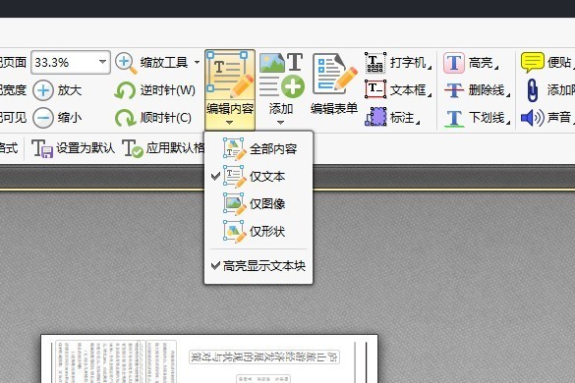Click the 放大 zoom in plus icon
The image size is (575, 383).
point(43,90)
